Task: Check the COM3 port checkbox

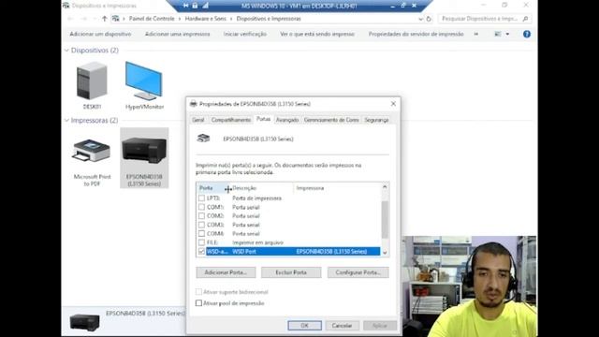Action: coord(201,225)
